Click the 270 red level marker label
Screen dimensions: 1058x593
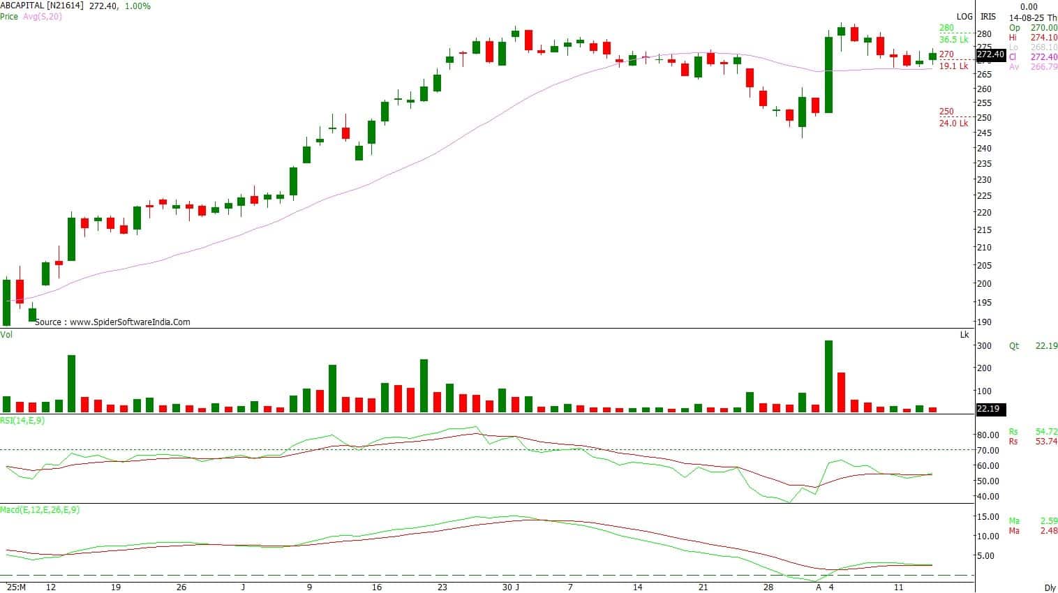pyautogui.click(x=946, y=54)
